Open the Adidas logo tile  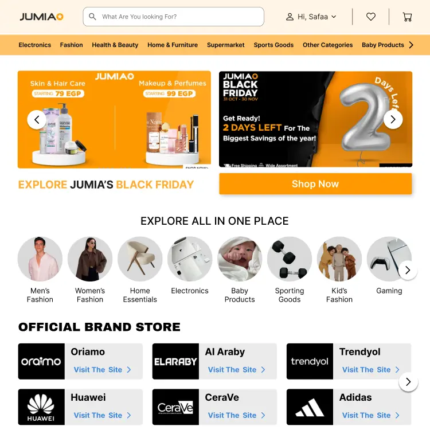(x=310, y=406)
